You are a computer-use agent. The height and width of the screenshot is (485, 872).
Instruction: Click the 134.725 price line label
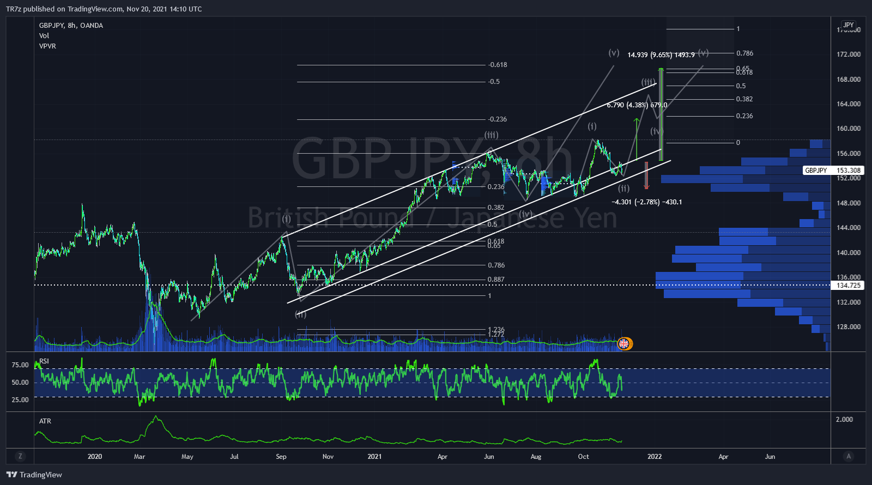pos(849,285)
